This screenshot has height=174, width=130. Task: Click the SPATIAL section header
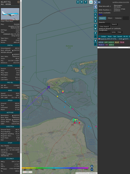10,45
